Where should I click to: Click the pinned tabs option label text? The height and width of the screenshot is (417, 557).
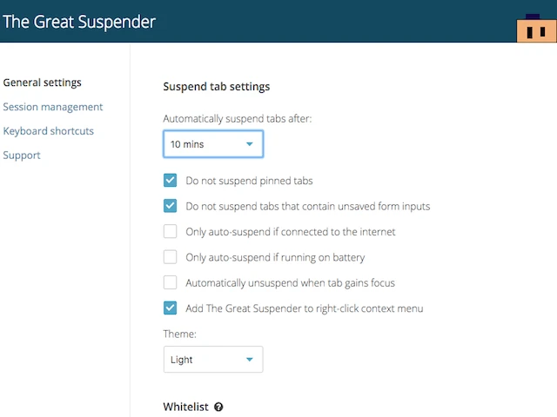pos(249,181)
